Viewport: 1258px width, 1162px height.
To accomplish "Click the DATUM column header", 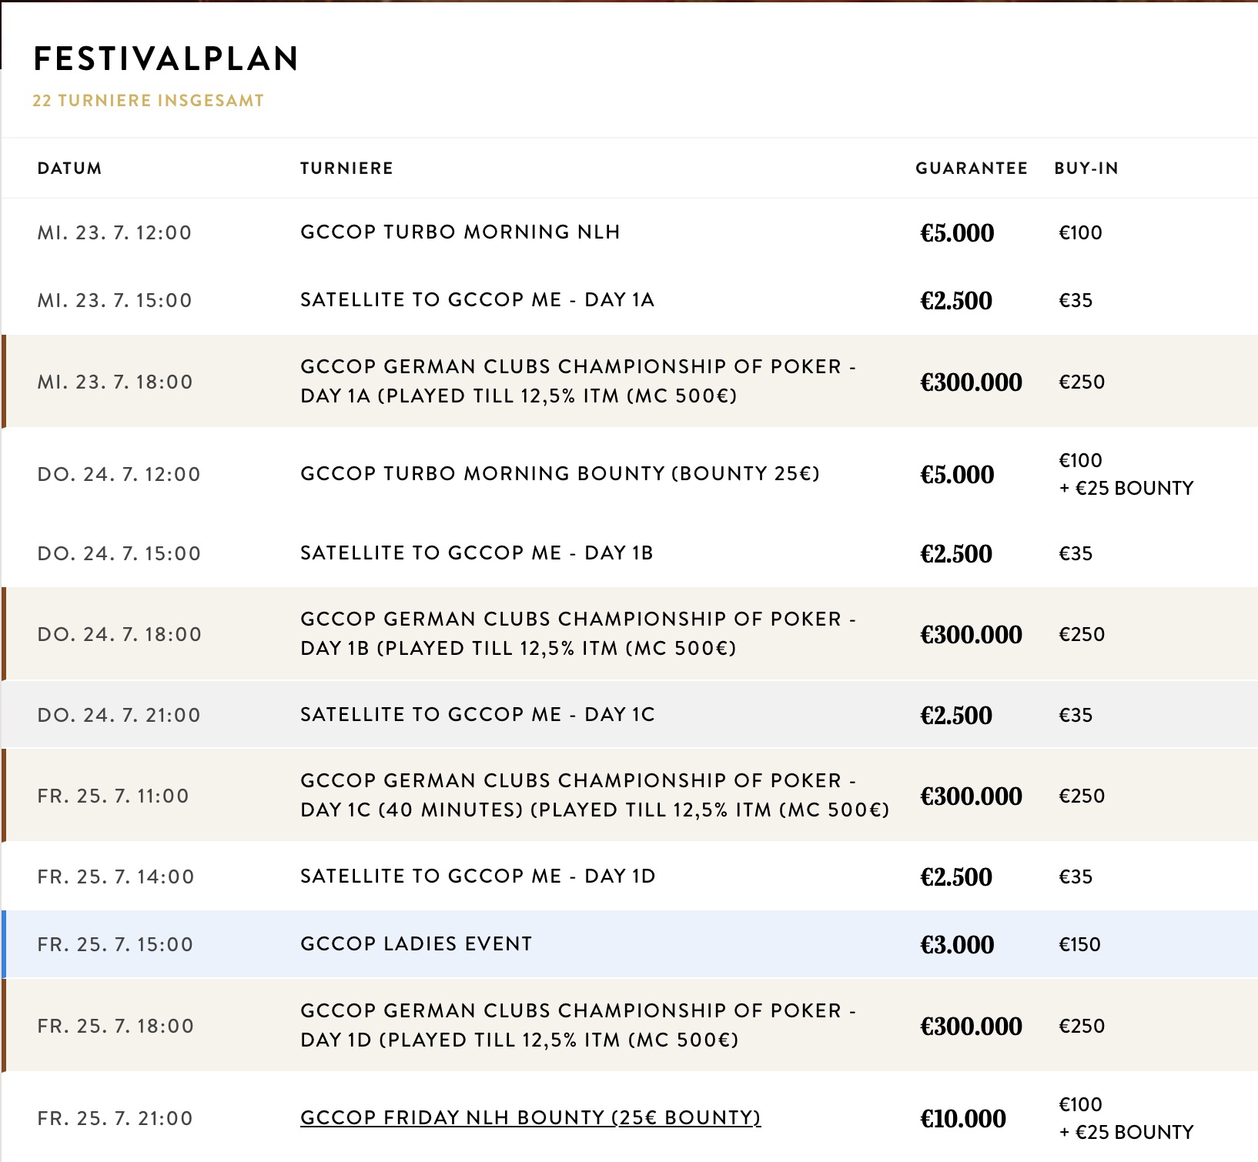I will point(69,169).
